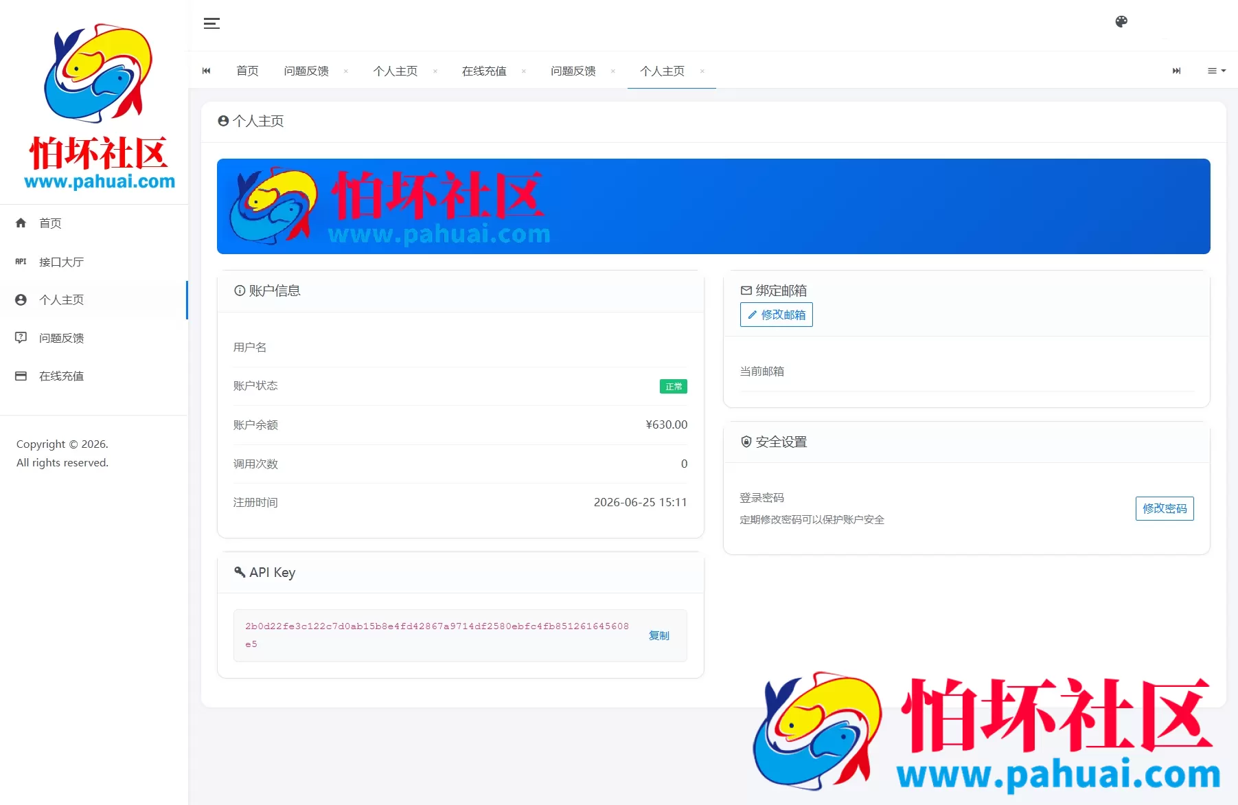Click the 修改邮箱 button
Image resolution: width=1238 pixels, height=805 pixels.
[777, 315]
